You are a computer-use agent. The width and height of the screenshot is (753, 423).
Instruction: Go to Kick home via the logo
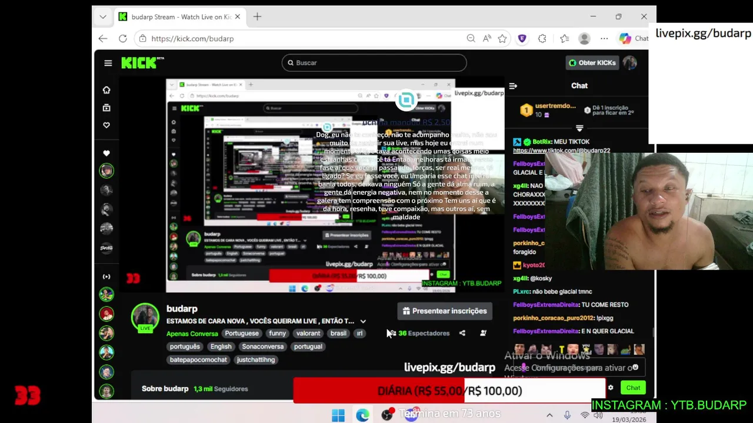[x=142, y=63]
